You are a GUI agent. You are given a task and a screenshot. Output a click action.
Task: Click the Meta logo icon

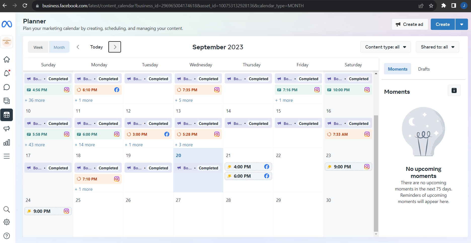(x=7, y=24)
